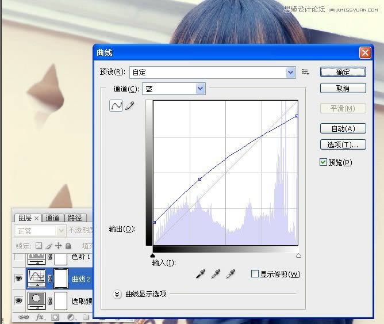The image size is (384, 324).
Task: Click the white point input slider
Action: [298, 256]
